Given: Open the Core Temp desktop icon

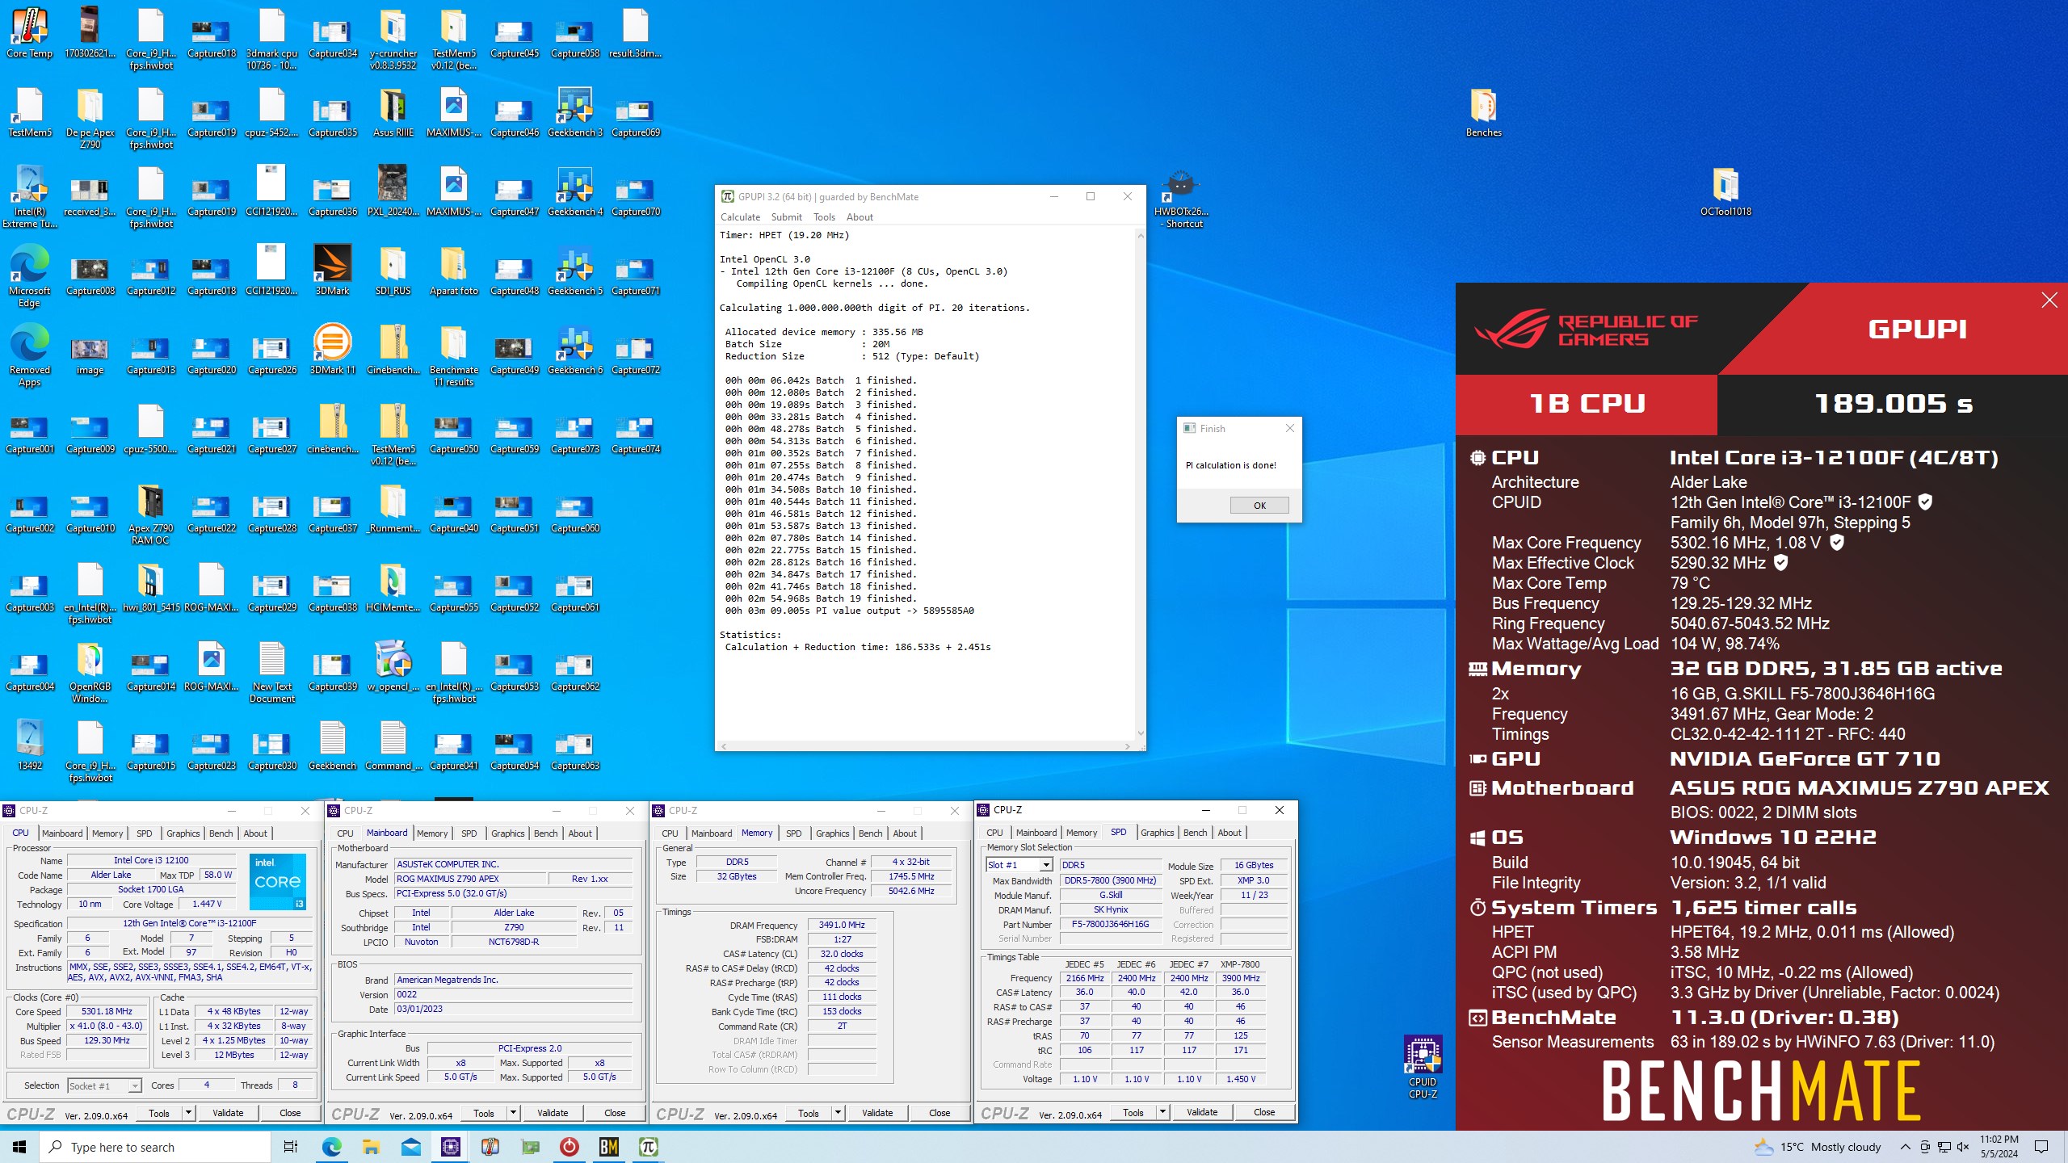Looking at the screenshot, I should coord(29,34).
